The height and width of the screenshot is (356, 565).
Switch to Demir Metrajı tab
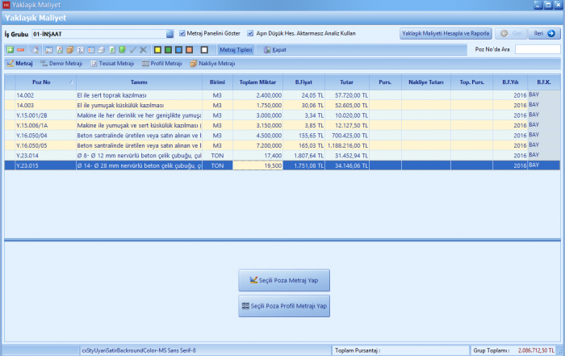coord(62,63)
